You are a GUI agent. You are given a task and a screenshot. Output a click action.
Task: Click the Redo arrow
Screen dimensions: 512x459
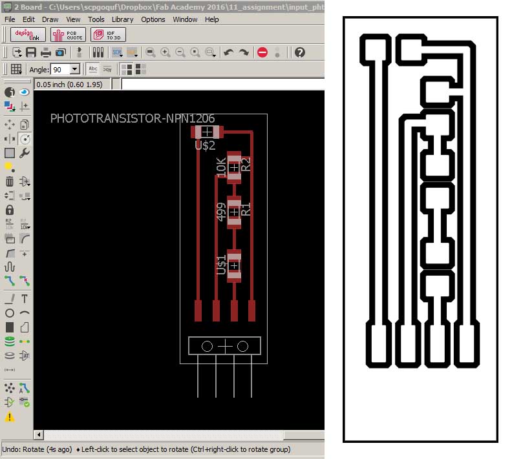coord(244,52)
